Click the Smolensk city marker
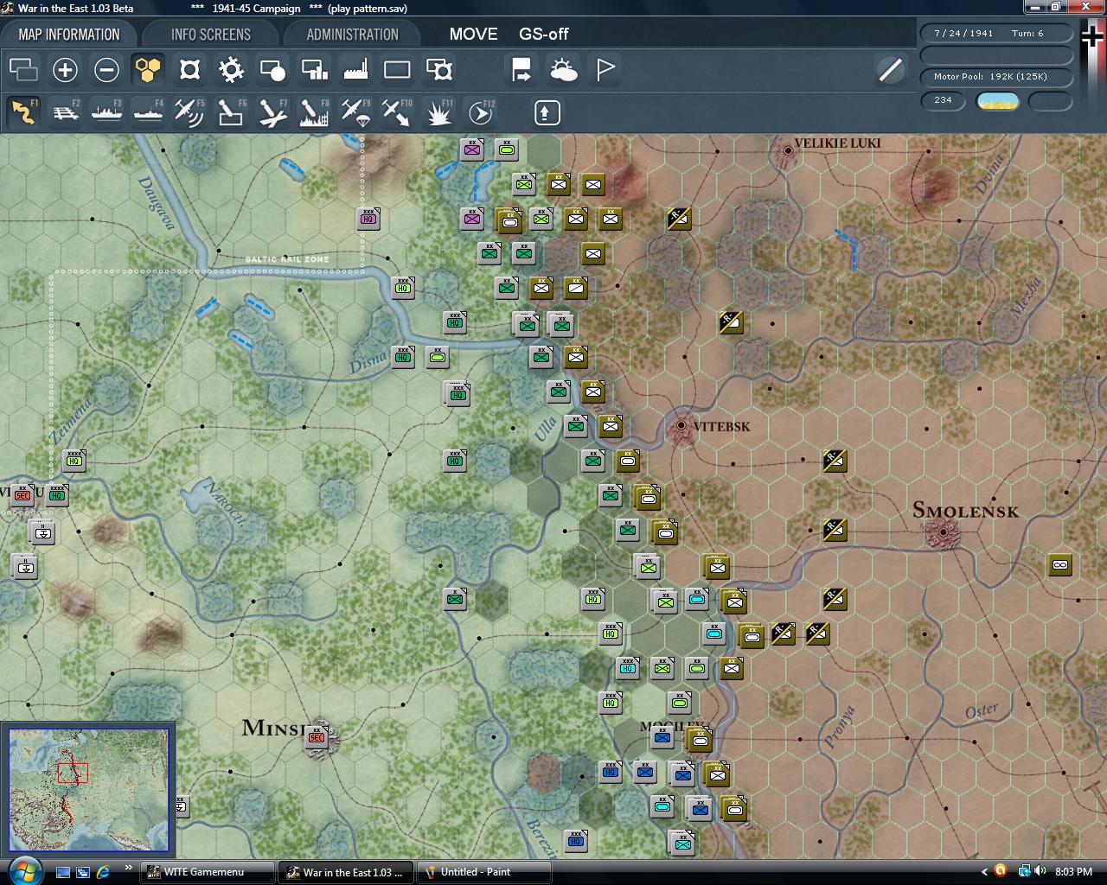This screenshot has height=885, width=1107. [x=943, y=533]
